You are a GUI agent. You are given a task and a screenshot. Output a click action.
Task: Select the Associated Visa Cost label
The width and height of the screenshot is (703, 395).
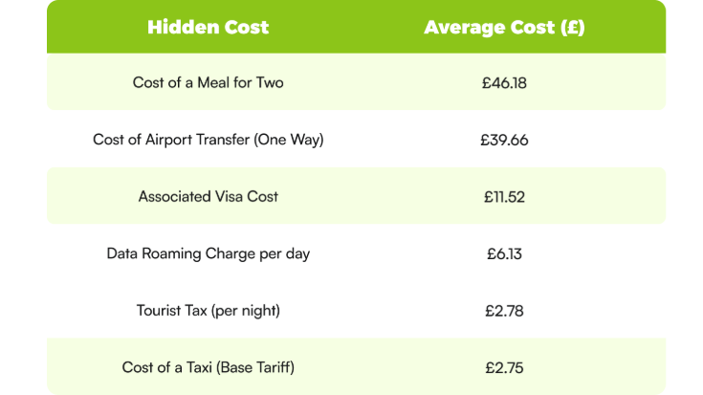[x=209, y=196]
